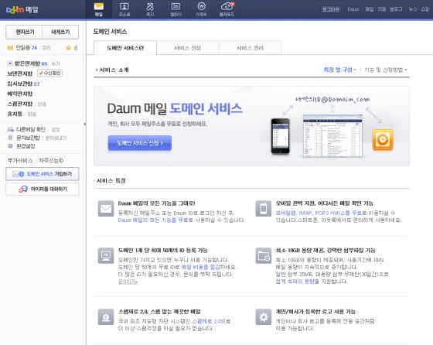Click the 10GB storage folder feature icon
The height and width of the screenshot is (345, 433).
(x=264, y=255)
